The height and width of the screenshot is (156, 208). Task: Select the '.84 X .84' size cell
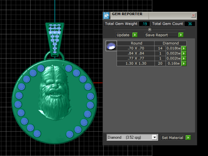click(136, 53)
